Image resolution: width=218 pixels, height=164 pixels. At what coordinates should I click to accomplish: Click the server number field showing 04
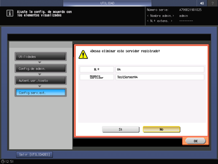(160, 69)
